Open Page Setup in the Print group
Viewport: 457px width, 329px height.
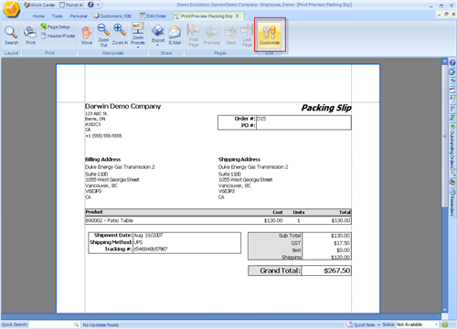[x=56, y=27]
